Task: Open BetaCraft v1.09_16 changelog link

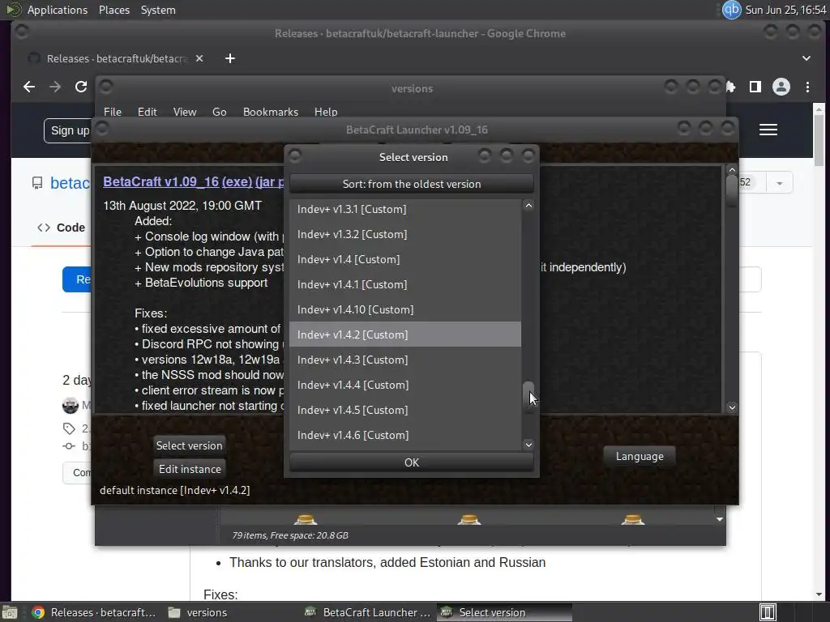Action: [x=161, y=181]
